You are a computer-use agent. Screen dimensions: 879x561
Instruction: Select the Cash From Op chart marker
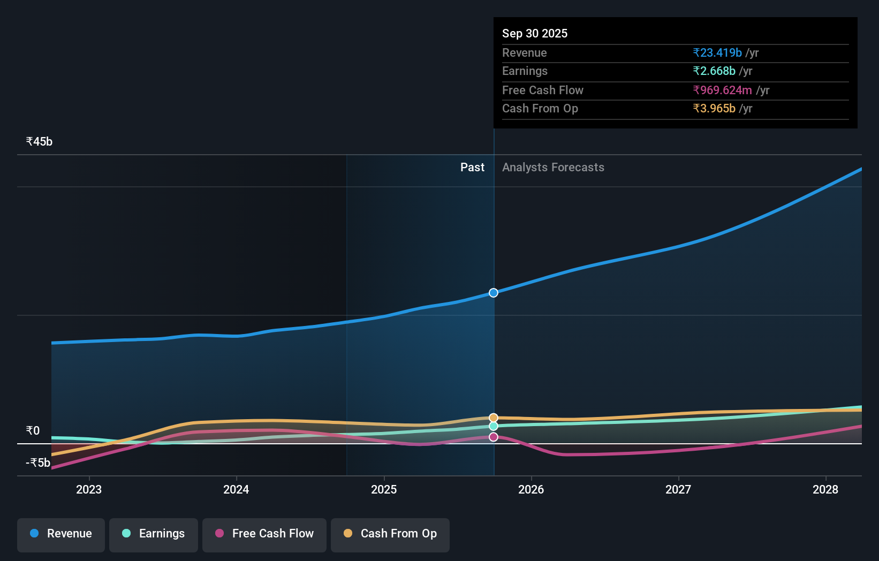coord(493,417)
